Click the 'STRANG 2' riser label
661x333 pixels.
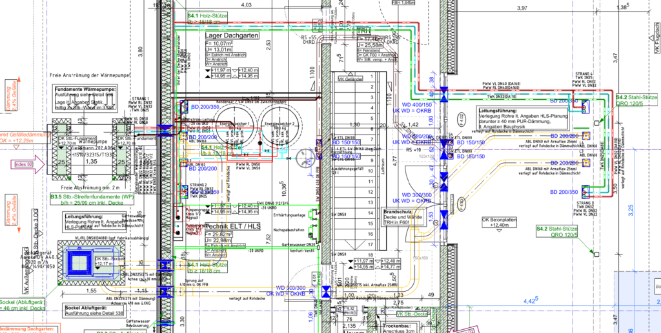[199, 185]
